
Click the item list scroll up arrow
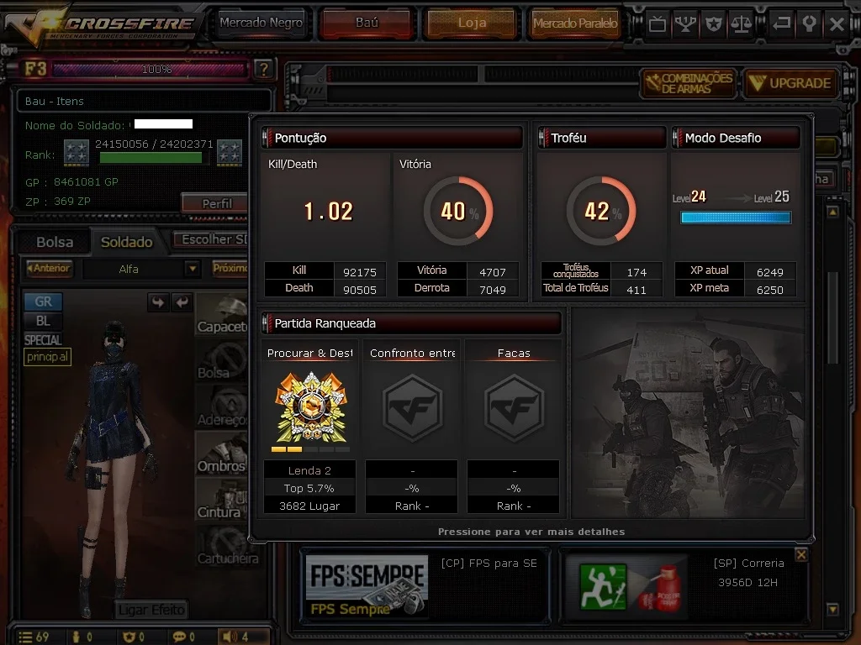pyautogui.click(x=833, y=211)
